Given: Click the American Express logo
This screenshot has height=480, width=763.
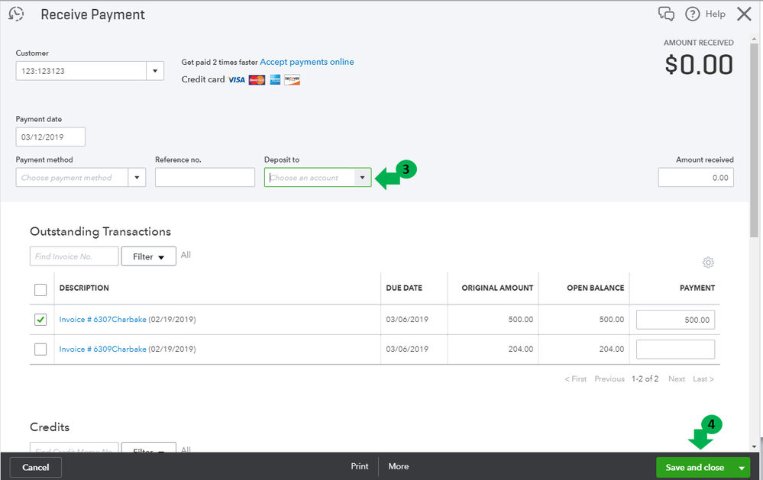Looking at the screenshot, I should click(275, 80).
